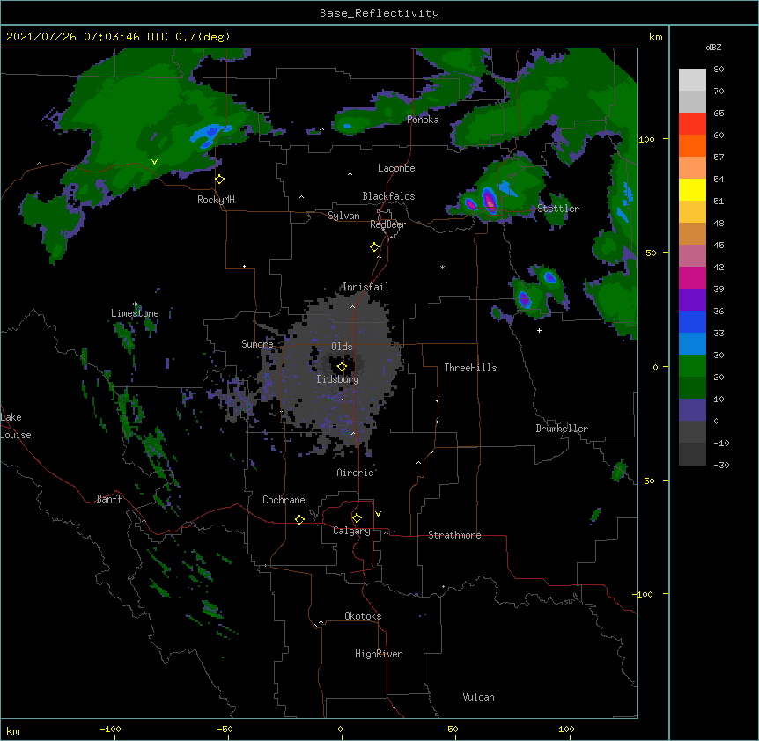Select the yellow 51-54 dBZ legend swatch

coord(692,190)
